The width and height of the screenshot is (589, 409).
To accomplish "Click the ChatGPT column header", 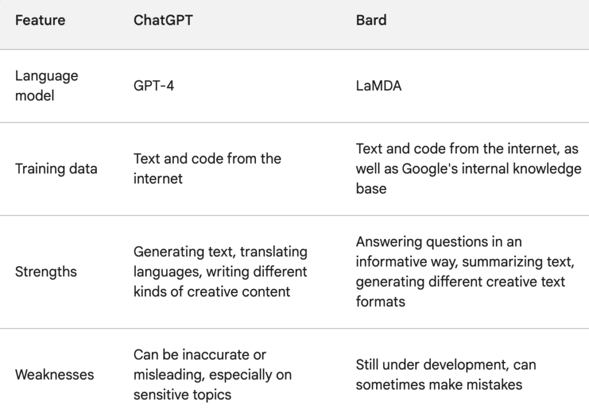I will click(x=163, y=20).
